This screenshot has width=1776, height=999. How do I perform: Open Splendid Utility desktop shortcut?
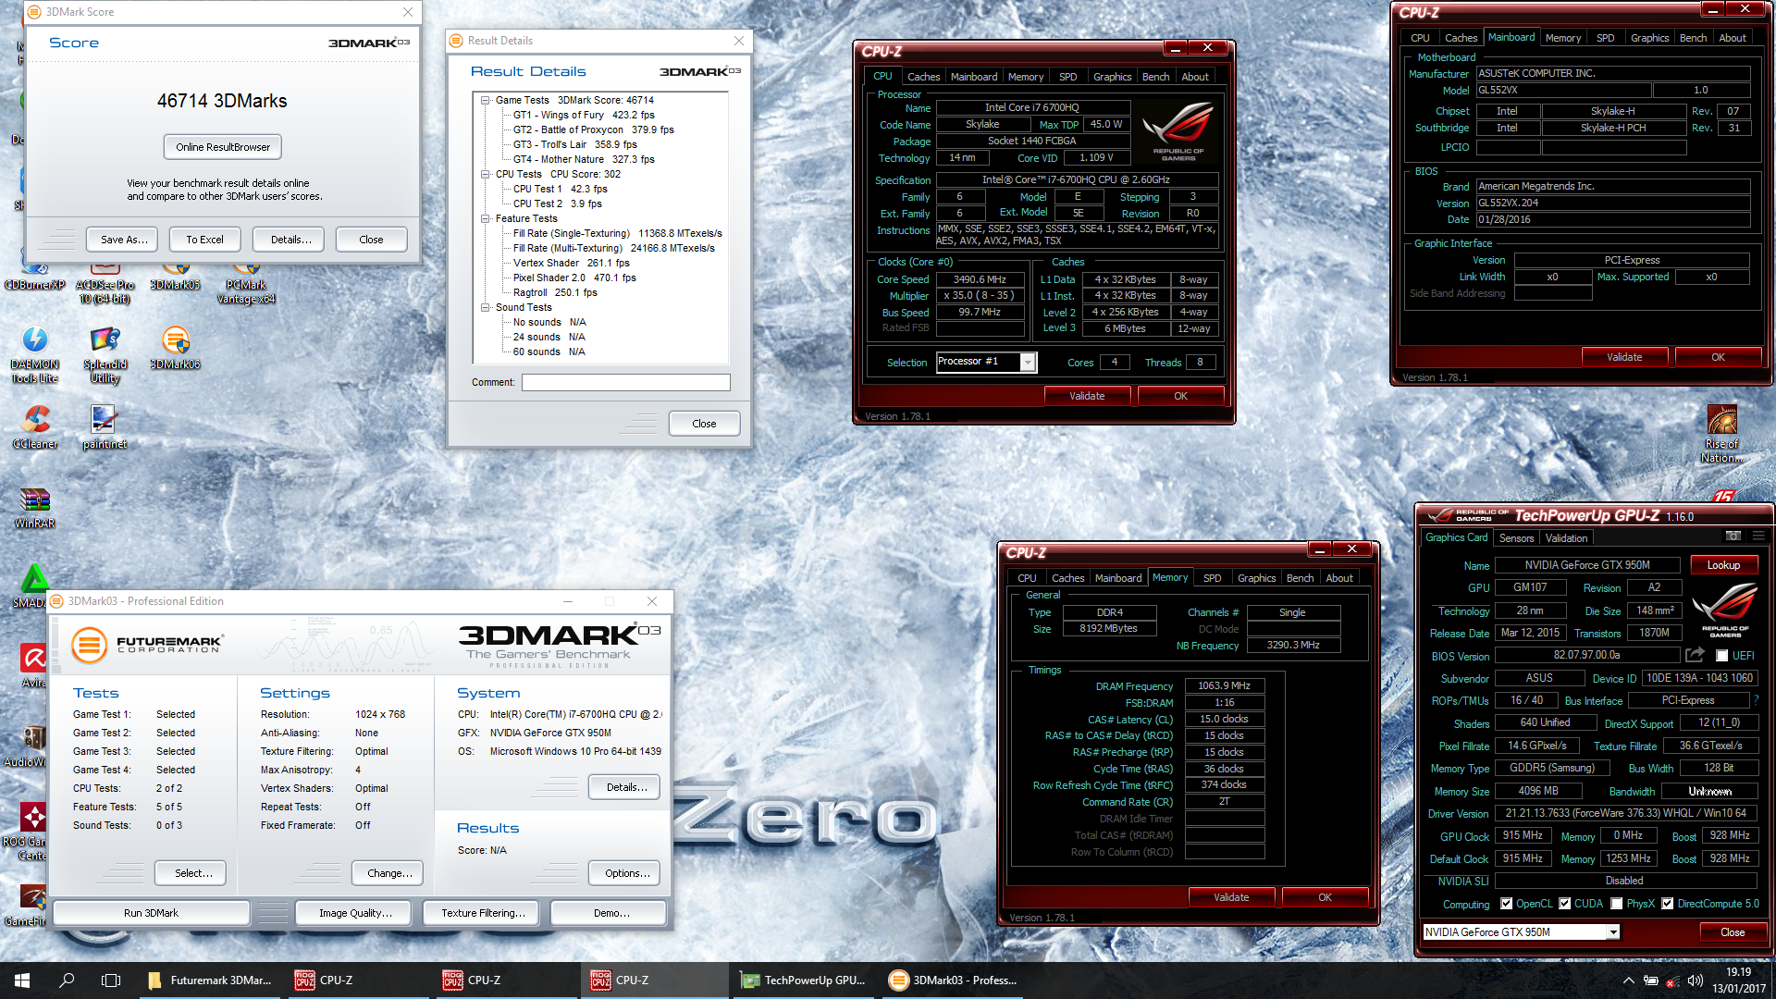coord(105,355)
